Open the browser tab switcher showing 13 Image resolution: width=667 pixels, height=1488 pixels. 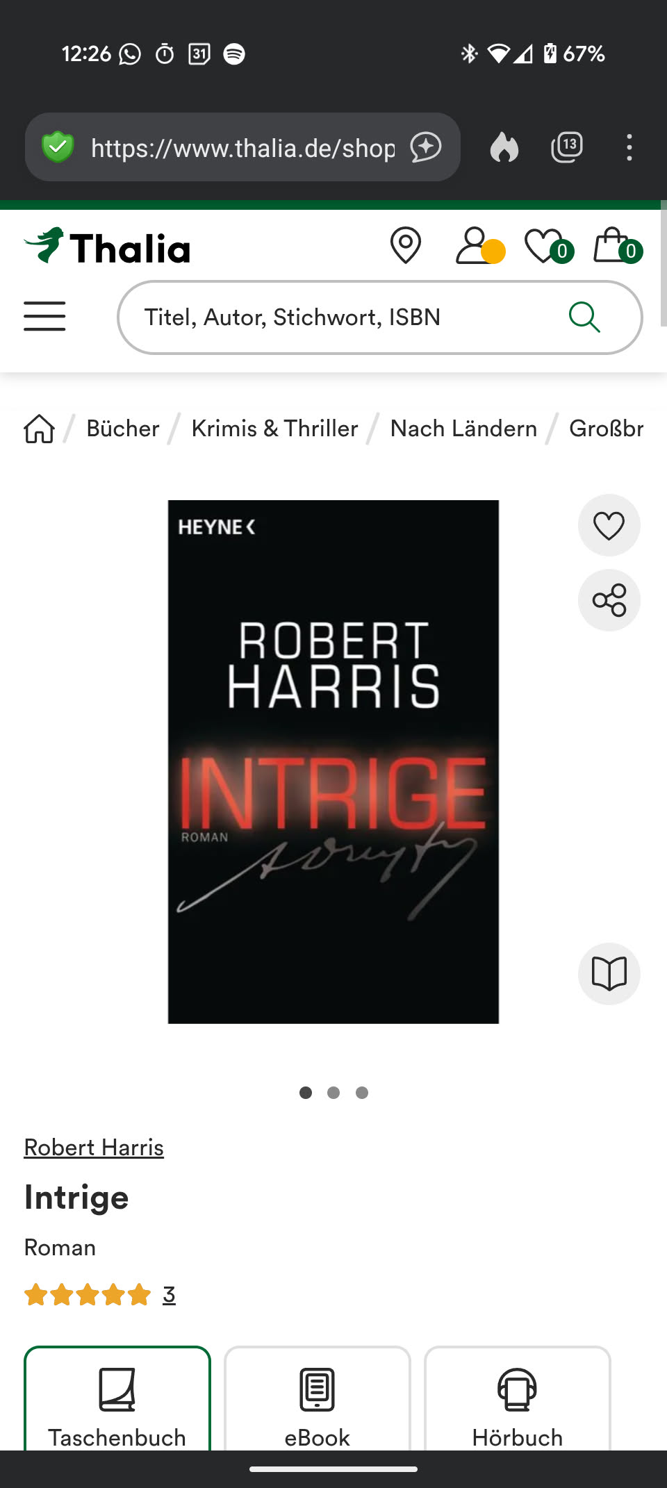pos(567,147)
